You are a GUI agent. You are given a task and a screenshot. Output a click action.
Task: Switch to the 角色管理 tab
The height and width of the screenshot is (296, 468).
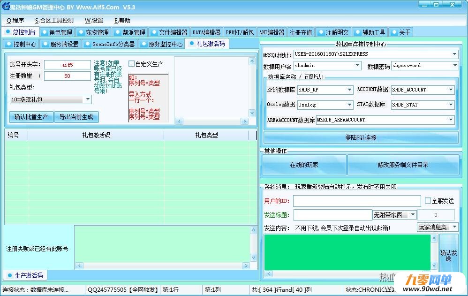pos(57,32)
